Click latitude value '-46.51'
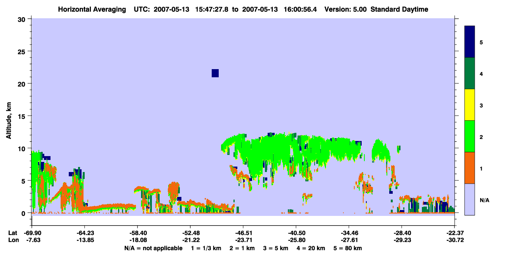Image resolution: width=505 pixels, height=259 pixels. (x=243, y=233)
